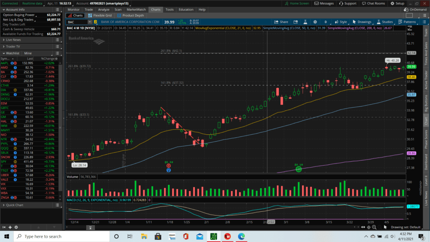Open Support headset link
This screenshot has width=430, height=242.
[348, 3]
